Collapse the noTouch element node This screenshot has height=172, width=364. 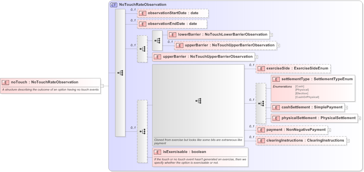coord(102,86)
